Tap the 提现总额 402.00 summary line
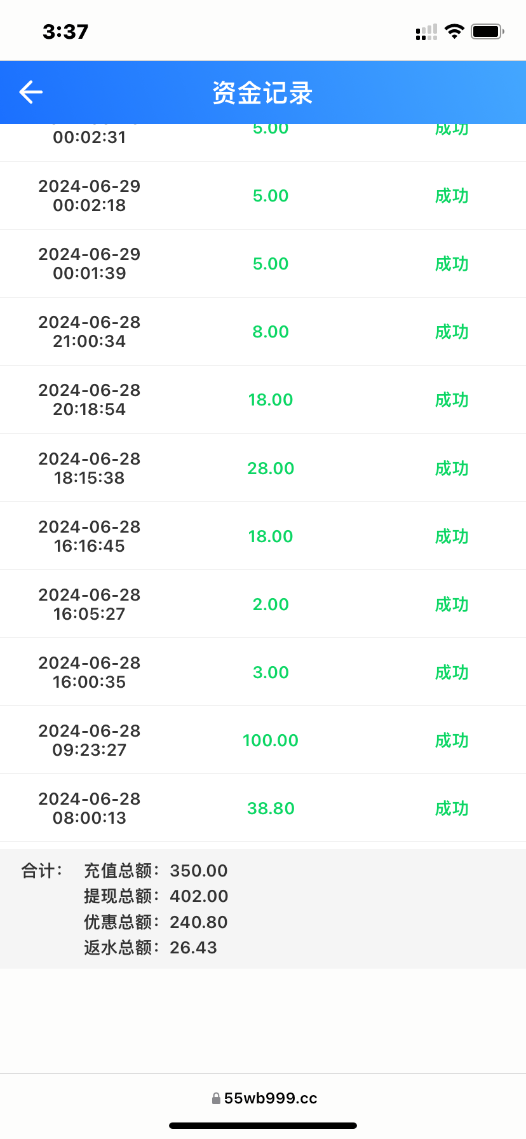526x1139 pixels. click(x=156, y=896)
